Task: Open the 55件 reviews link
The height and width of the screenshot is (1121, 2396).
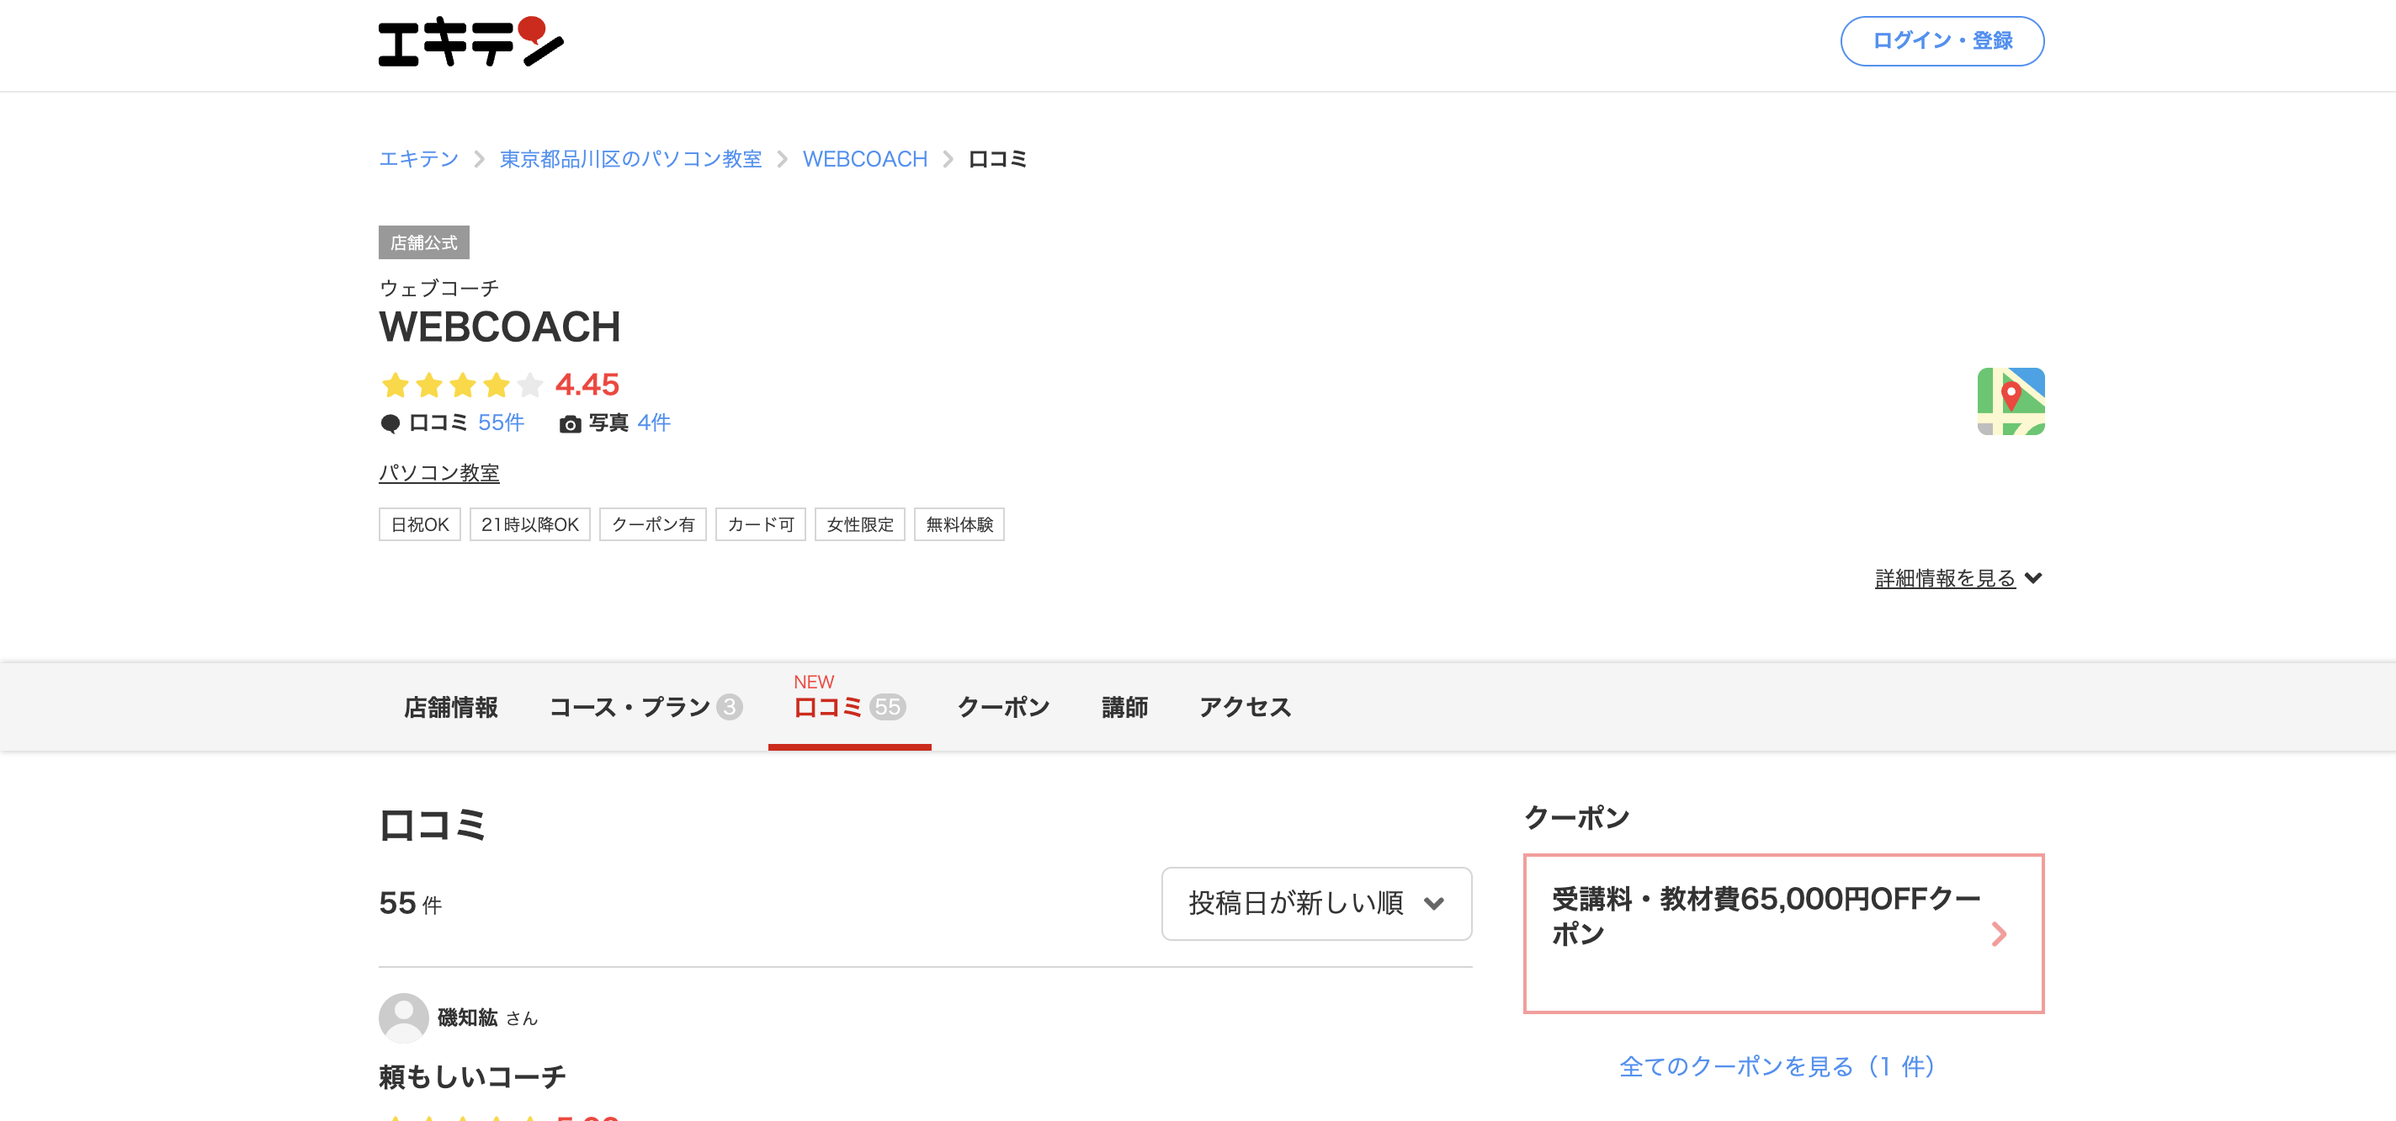Action: point(502,423)
